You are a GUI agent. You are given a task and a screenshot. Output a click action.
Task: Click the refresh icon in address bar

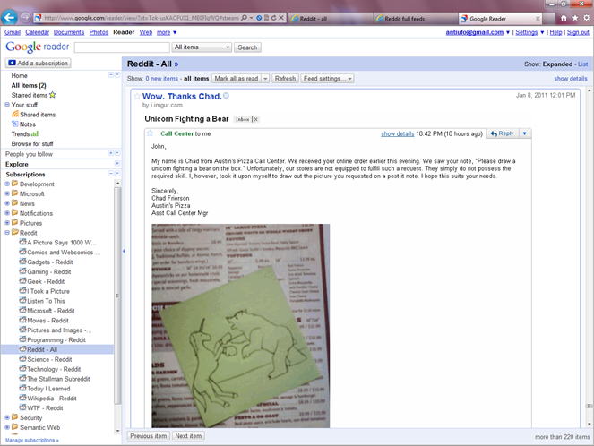273,18
